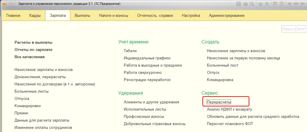
Task: Switch to the Кадры section tab
Action: tap(35, 16)
